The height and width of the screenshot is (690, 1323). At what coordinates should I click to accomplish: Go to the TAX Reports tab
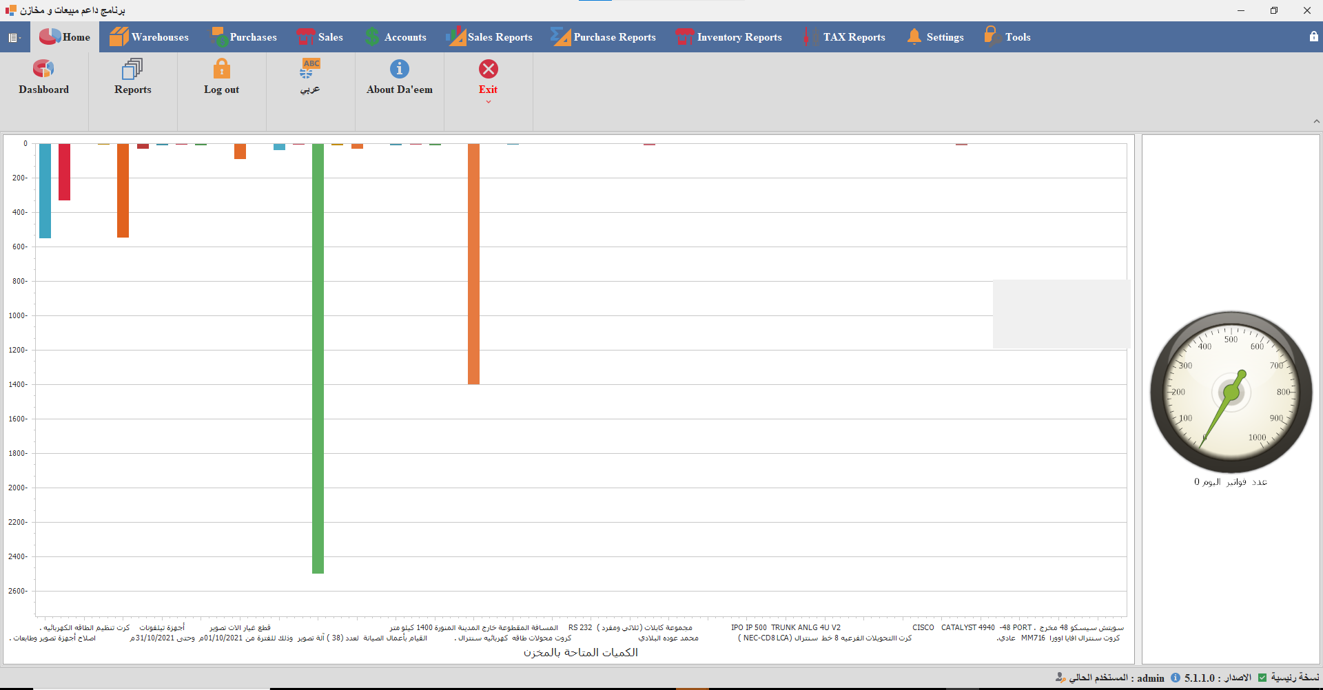pyautogui.click(x=845, y=37)
